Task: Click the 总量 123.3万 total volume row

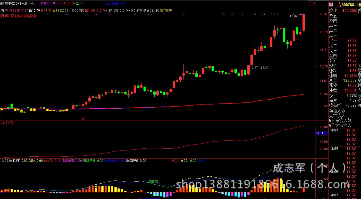Action: point(343,80)
